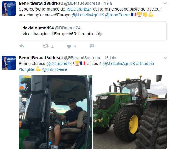This screenshot has height=152, width=170.
Task: Open @JohnDeere mention in second tweet
Action: pos(55,69)
